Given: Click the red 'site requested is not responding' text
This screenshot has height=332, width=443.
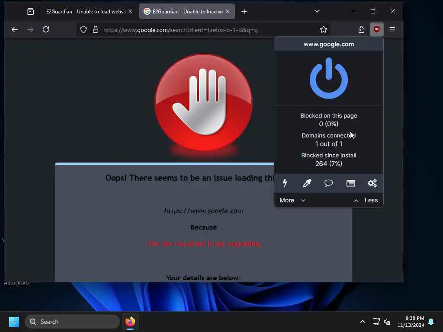Looking at the screenshot, I should point(204,244).
